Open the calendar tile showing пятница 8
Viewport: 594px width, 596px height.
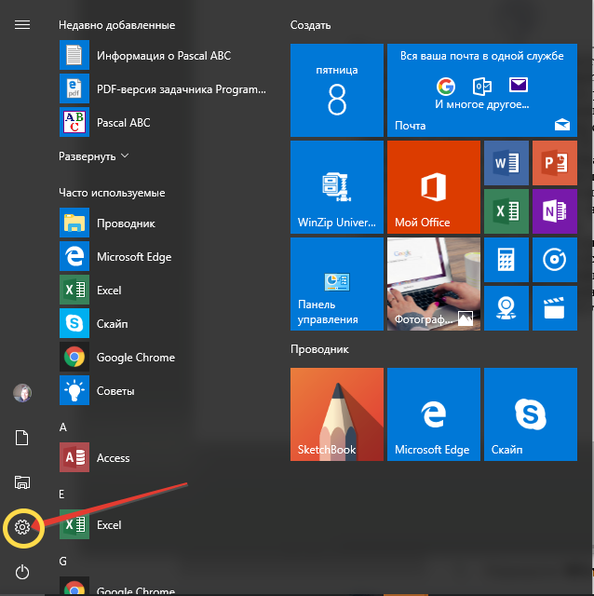[337, 90]
